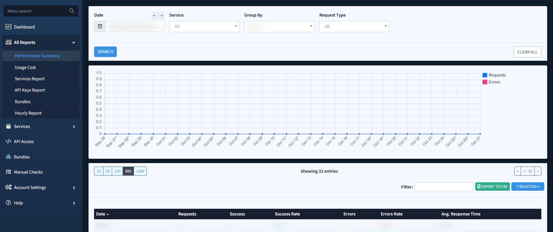Open Usage Cost report
Viewport: 553px width, 232px height.
pos(25,67)
